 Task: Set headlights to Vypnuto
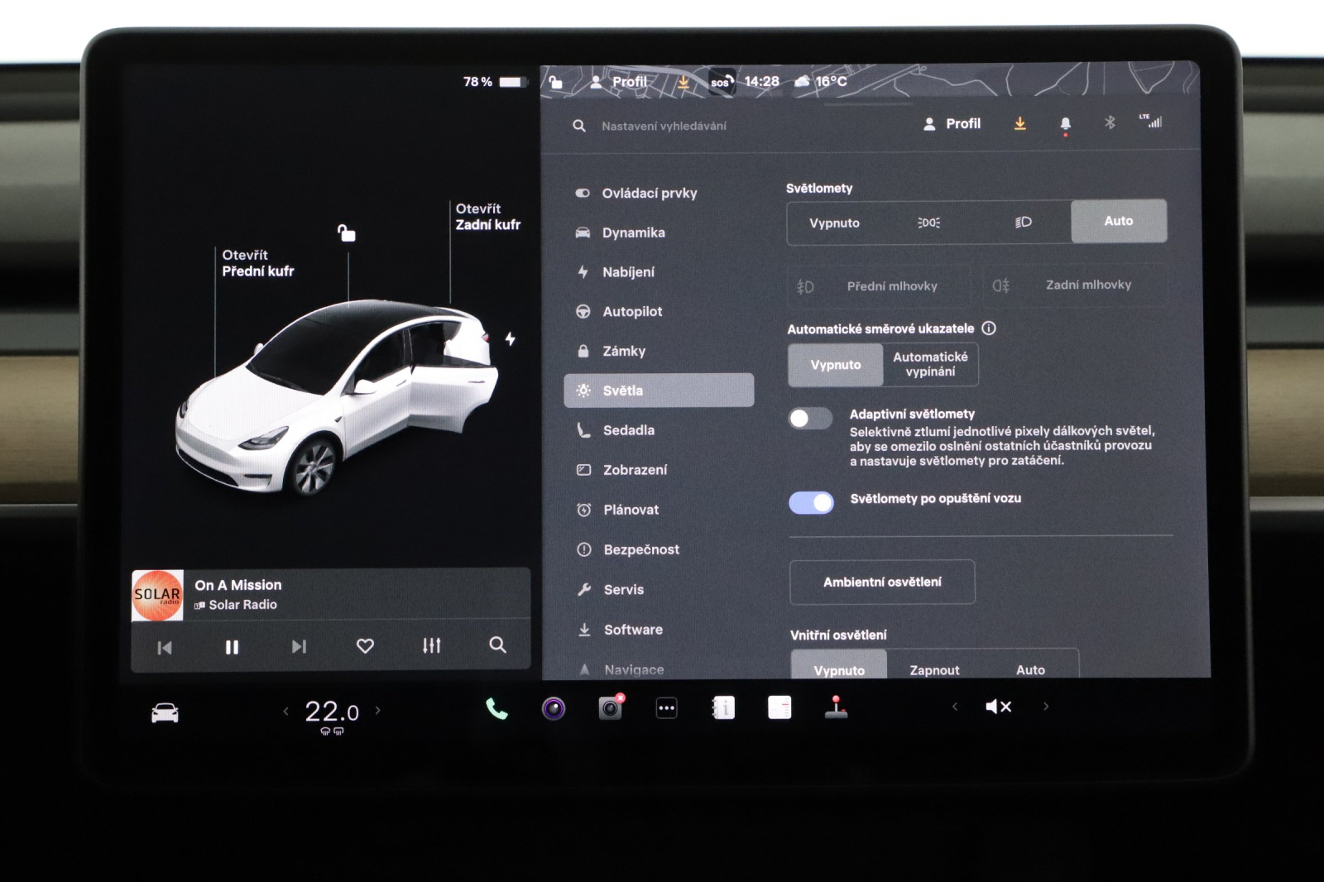click(834, 223)
